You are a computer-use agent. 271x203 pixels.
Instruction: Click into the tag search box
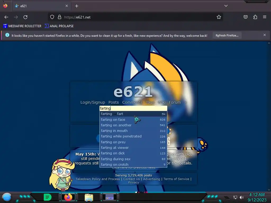click(x=133, y=108)
